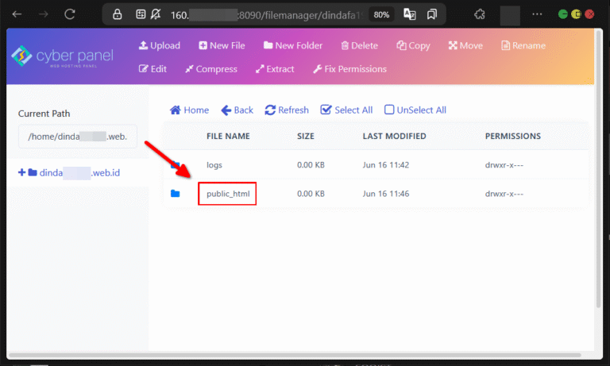Click the LAST MODIFIED column header
This screenshot has height=366, width=610.
(394, 136)
